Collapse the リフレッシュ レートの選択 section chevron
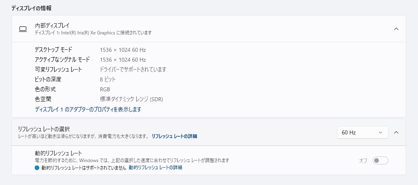Viewport: 418px width, 185px height. click(396, 132)
